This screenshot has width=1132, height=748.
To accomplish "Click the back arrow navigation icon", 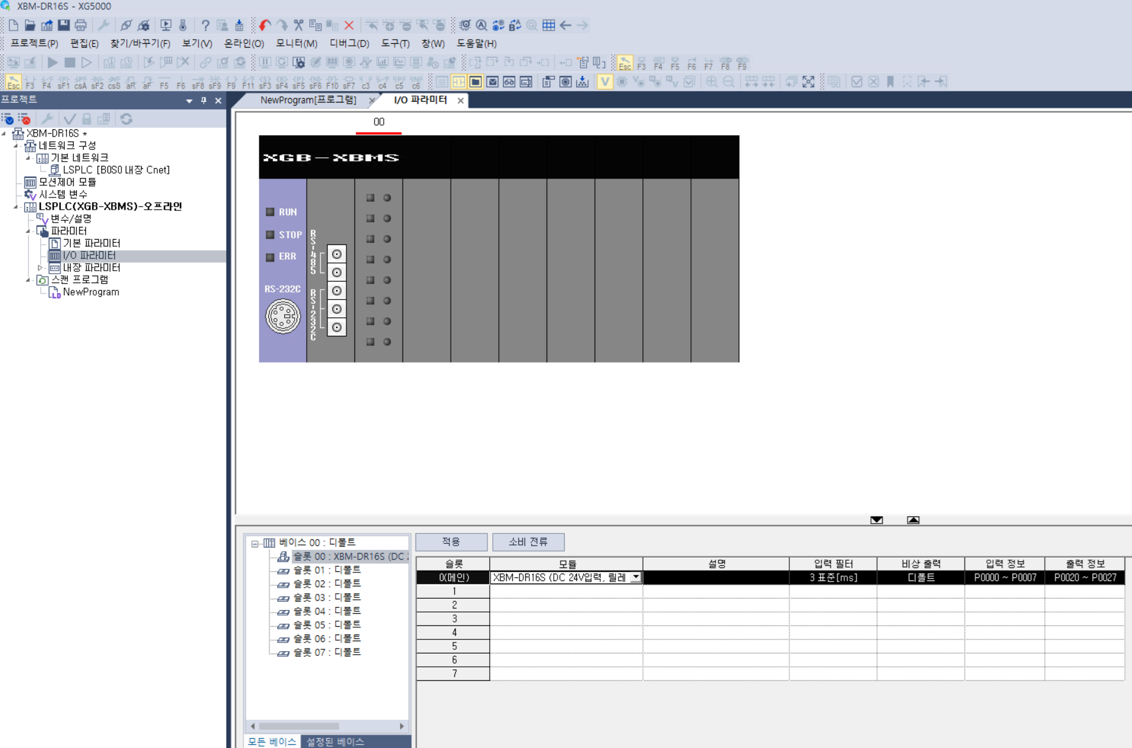I will [565, 25].
